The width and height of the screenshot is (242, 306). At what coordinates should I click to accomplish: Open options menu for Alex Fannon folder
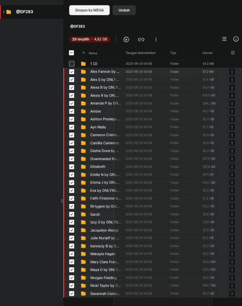click(232, 72)
